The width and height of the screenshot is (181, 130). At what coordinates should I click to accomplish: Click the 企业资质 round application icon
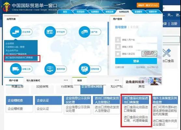[16, 32]
